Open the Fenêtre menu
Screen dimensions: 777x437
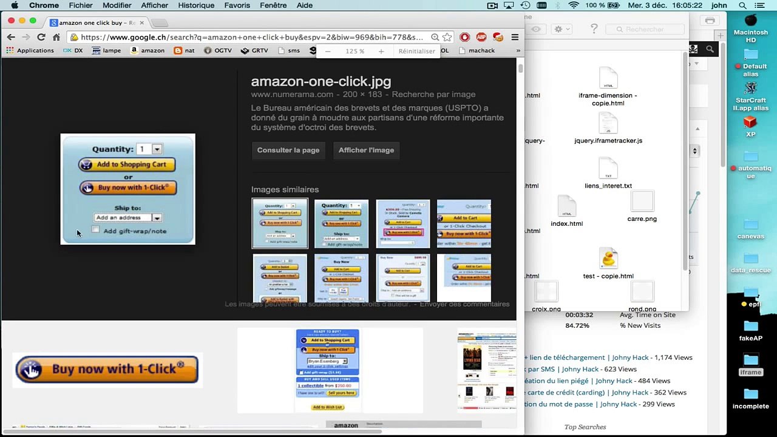[273, 5]
